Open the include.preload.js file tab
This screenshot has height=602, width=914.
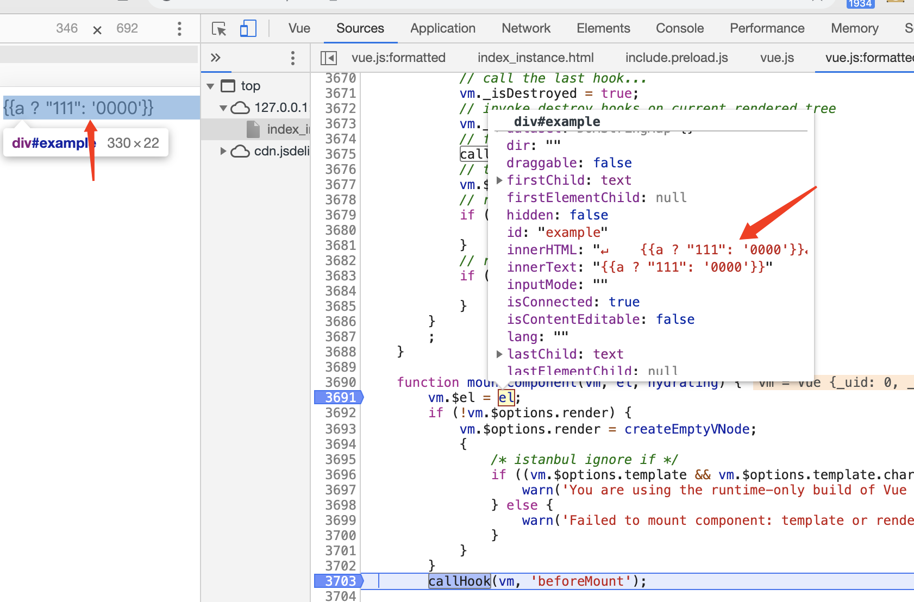(x=677, y=58)
